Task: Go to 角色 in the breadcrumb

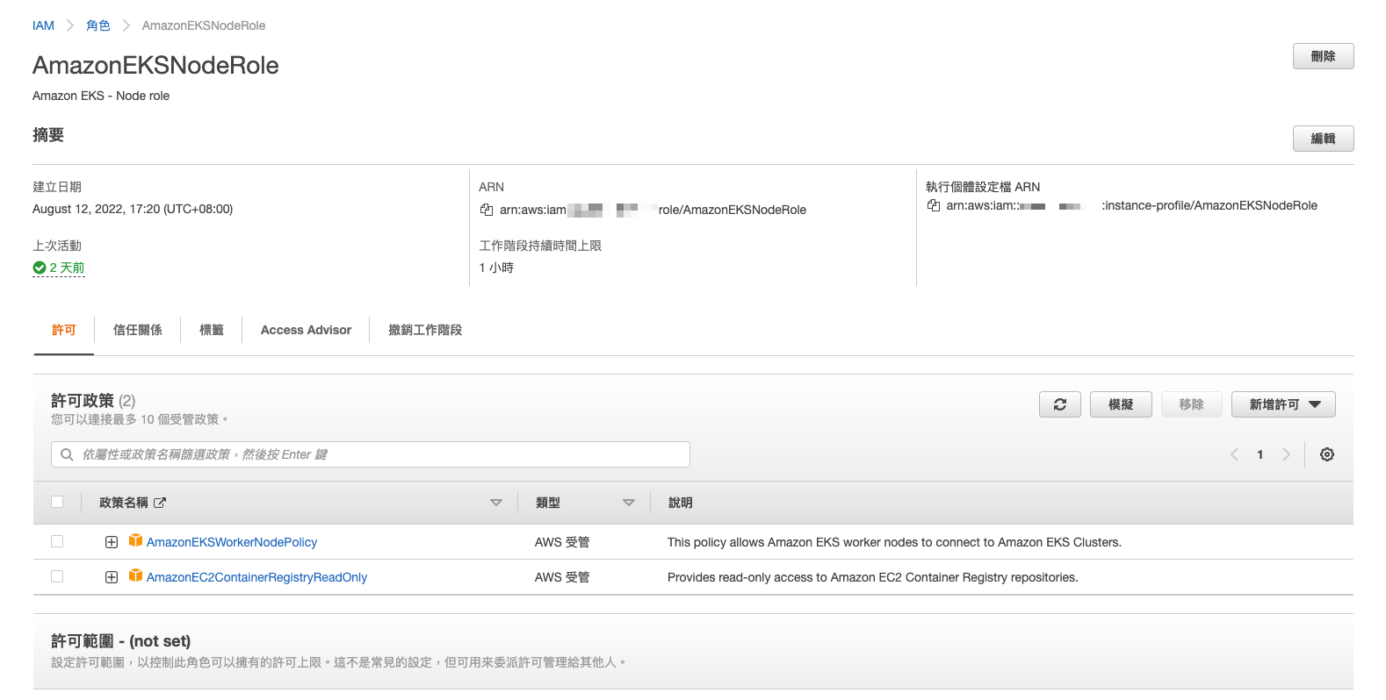Action: tap(98, 25)
